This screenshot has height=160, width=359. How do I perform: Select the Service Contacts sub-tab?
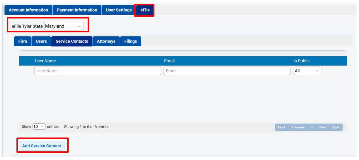pyautogui.click(x=72, y=41)
